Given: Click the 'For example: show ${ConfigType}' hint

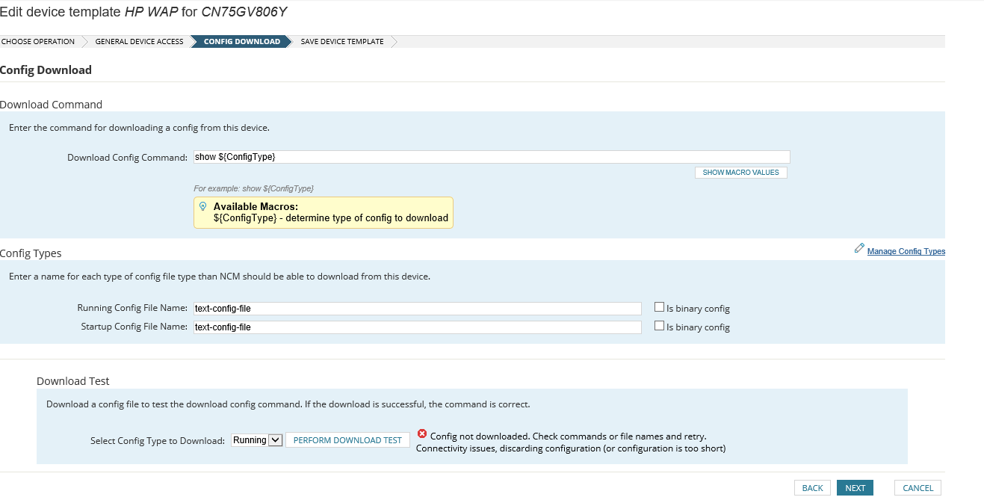Looking at the screenshot, I should 253,188.
